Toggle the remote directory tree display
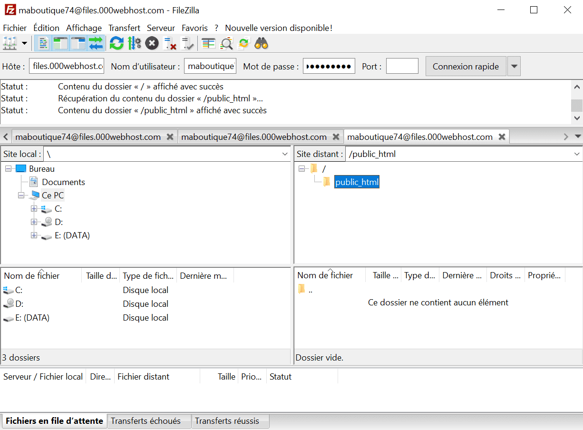The width and height of the screenshot is (583, 430). 78,44
